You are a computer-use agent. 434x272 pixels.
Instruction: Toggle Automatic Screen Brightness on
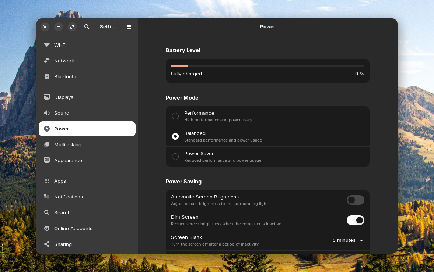click(355, 200)
